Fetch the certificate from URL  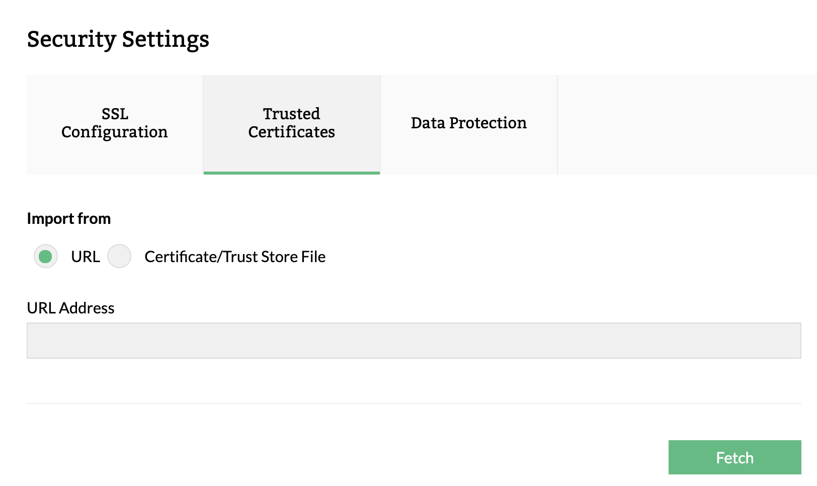pyautogui.click(x=734, y=457)
